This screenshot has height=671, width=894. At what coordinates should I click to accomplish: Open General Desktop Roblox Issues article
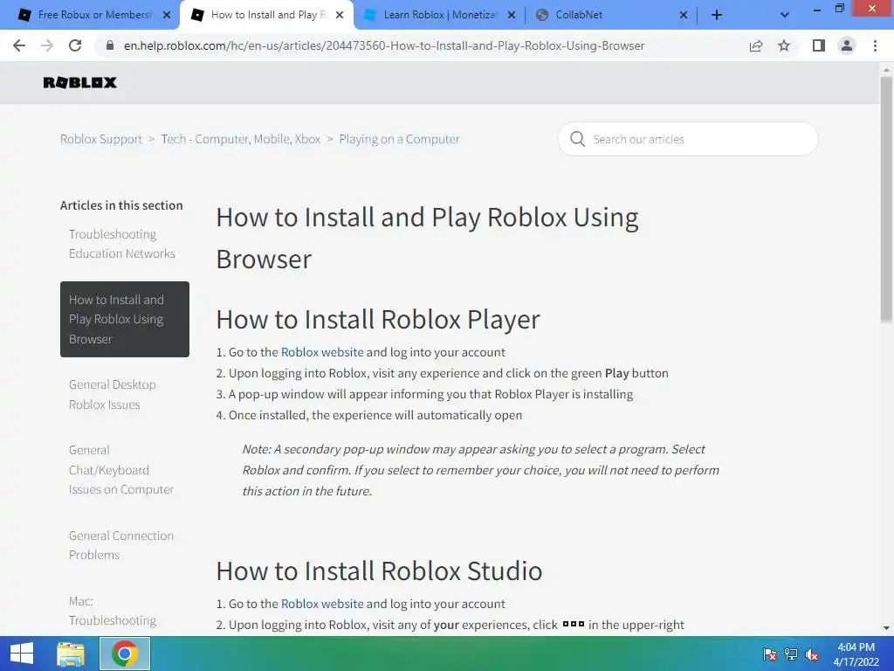(x=113, y=394)
